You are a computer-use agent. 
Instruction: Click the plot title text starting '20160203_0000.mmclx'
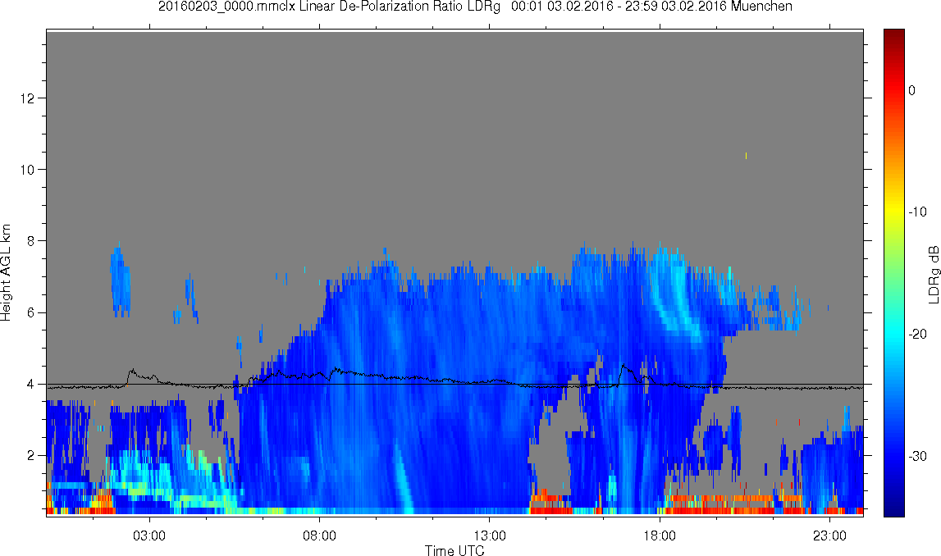pyautogui.click(x=475, y=7)
